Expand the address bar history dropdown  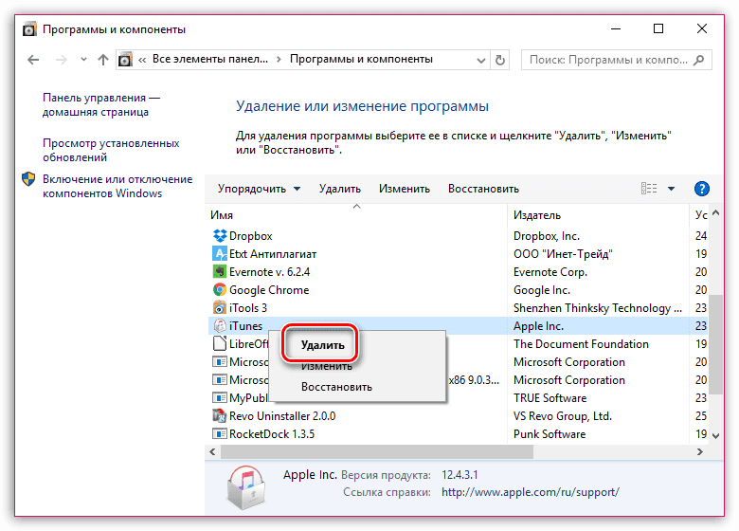point(480,61)
